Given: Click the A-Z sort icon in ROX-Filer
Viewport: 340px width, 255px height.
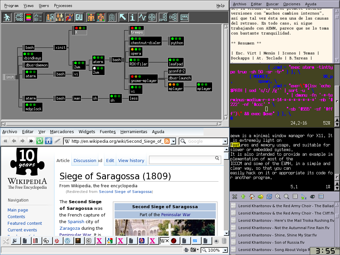Looking at the screenshot, I should [x=303, y=197].
